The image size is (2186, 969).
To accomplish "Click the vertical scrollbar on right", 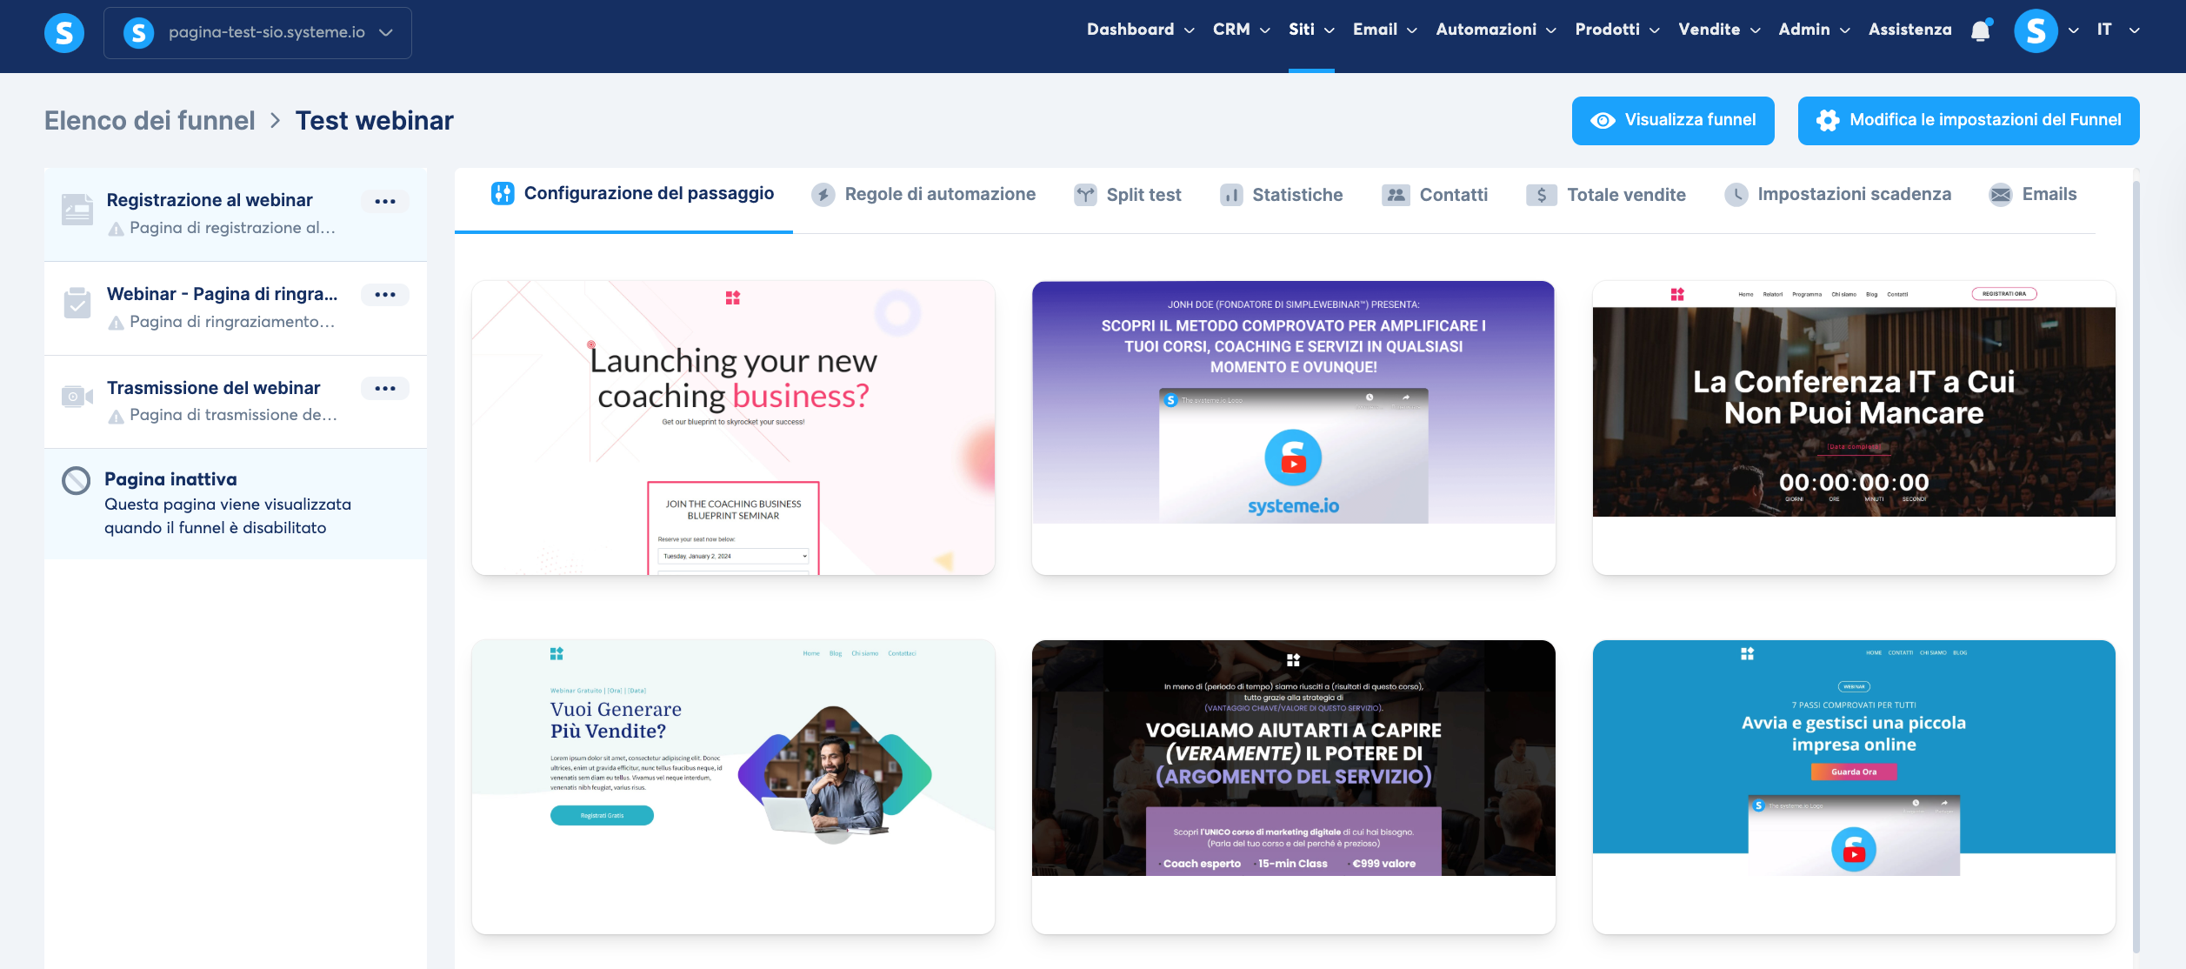I will [2136, 565].
